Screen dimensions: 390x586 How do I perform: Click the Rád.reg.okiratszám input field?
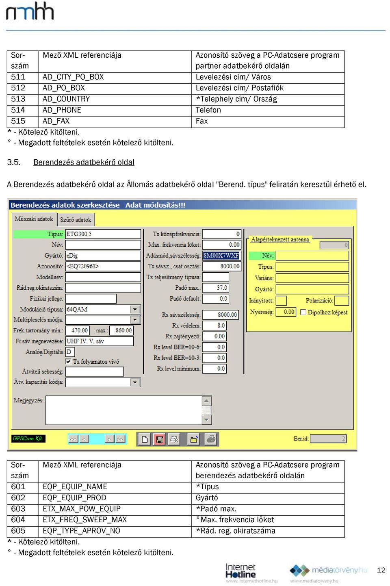[x=103, y=288]
